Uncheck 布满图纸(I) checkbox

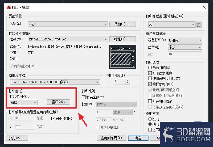(x=84, y=97)
